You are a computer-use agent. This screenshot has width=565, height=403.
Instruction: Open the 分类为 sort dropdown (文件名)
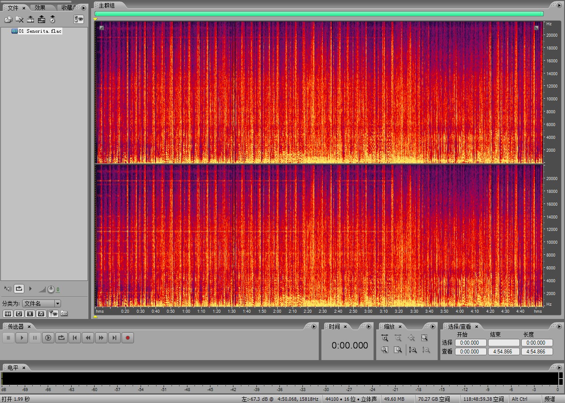[x=42, y=303]
